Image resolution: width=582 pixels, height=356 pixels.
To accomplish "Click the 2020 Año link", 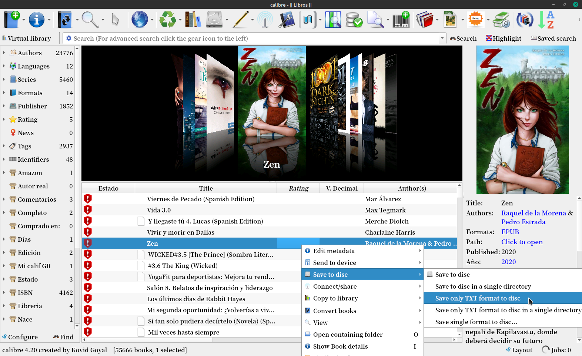I will tap(509, 262).
